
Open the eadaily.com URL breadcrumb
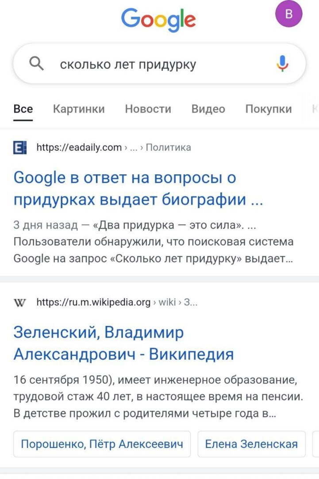(x=79, y=148)
